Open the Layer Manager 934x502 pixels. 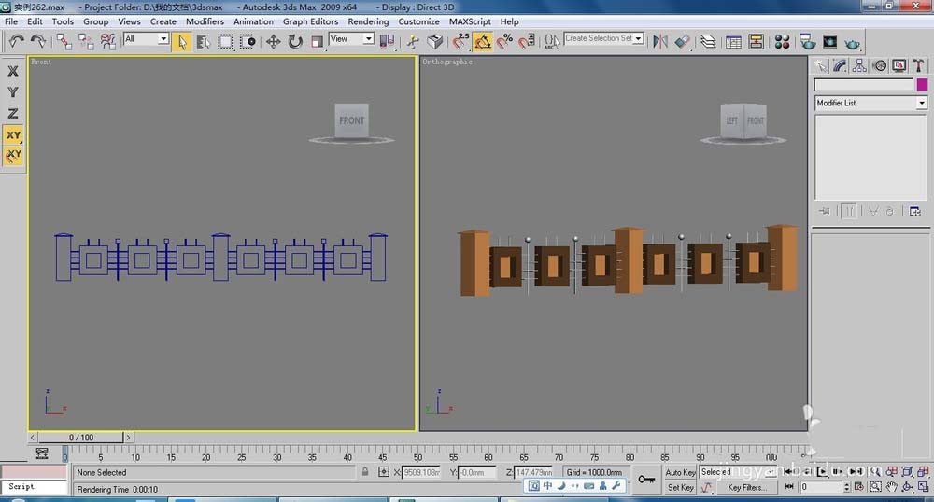tap(708, 41)
